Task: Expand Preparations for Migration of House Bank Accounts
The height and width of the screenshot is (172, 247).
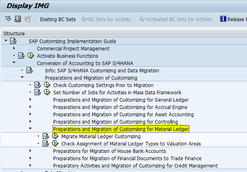Action: 30,151
